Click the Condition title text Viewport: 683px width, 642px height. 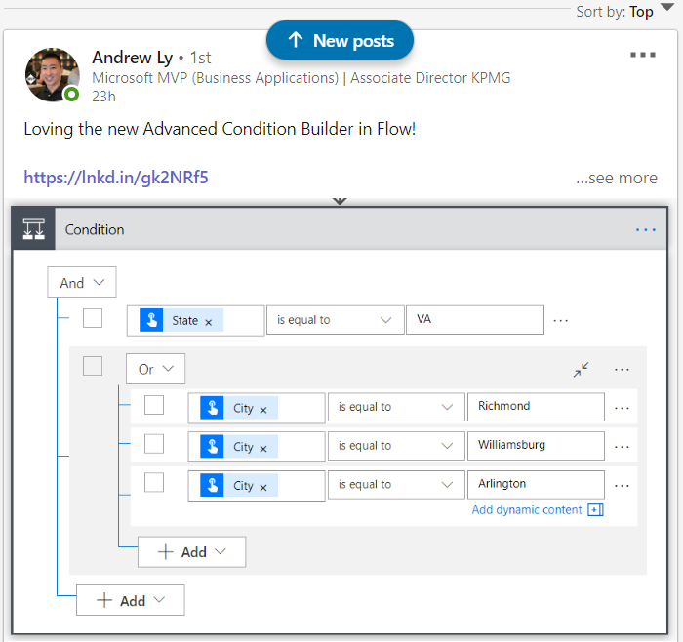tap(95, 229)
